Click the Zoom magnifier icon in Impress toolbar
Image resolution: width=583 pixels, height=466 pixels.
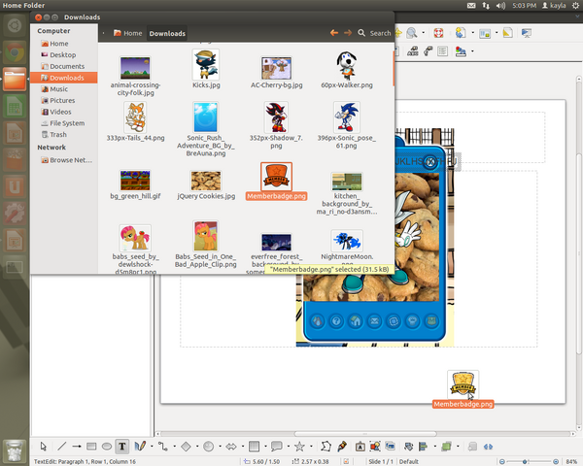tap(412, 33)
